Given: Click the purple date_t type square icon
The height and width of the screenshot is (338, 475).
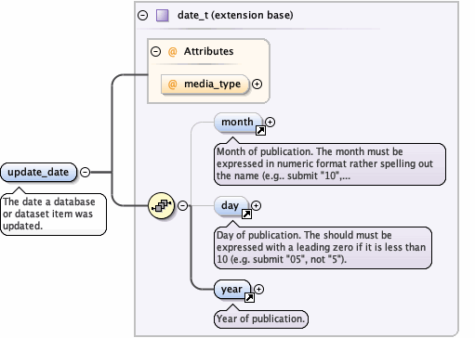Looking at the screenshot, I should pyautogui.click(x=163, y=15).
